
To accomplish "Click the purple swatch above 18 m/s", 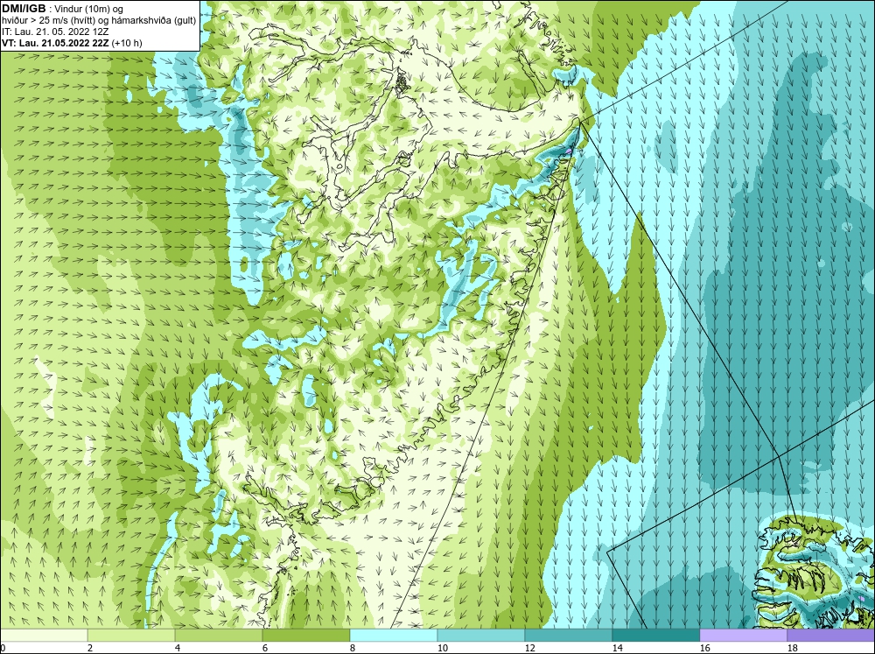I will (831, 636).
